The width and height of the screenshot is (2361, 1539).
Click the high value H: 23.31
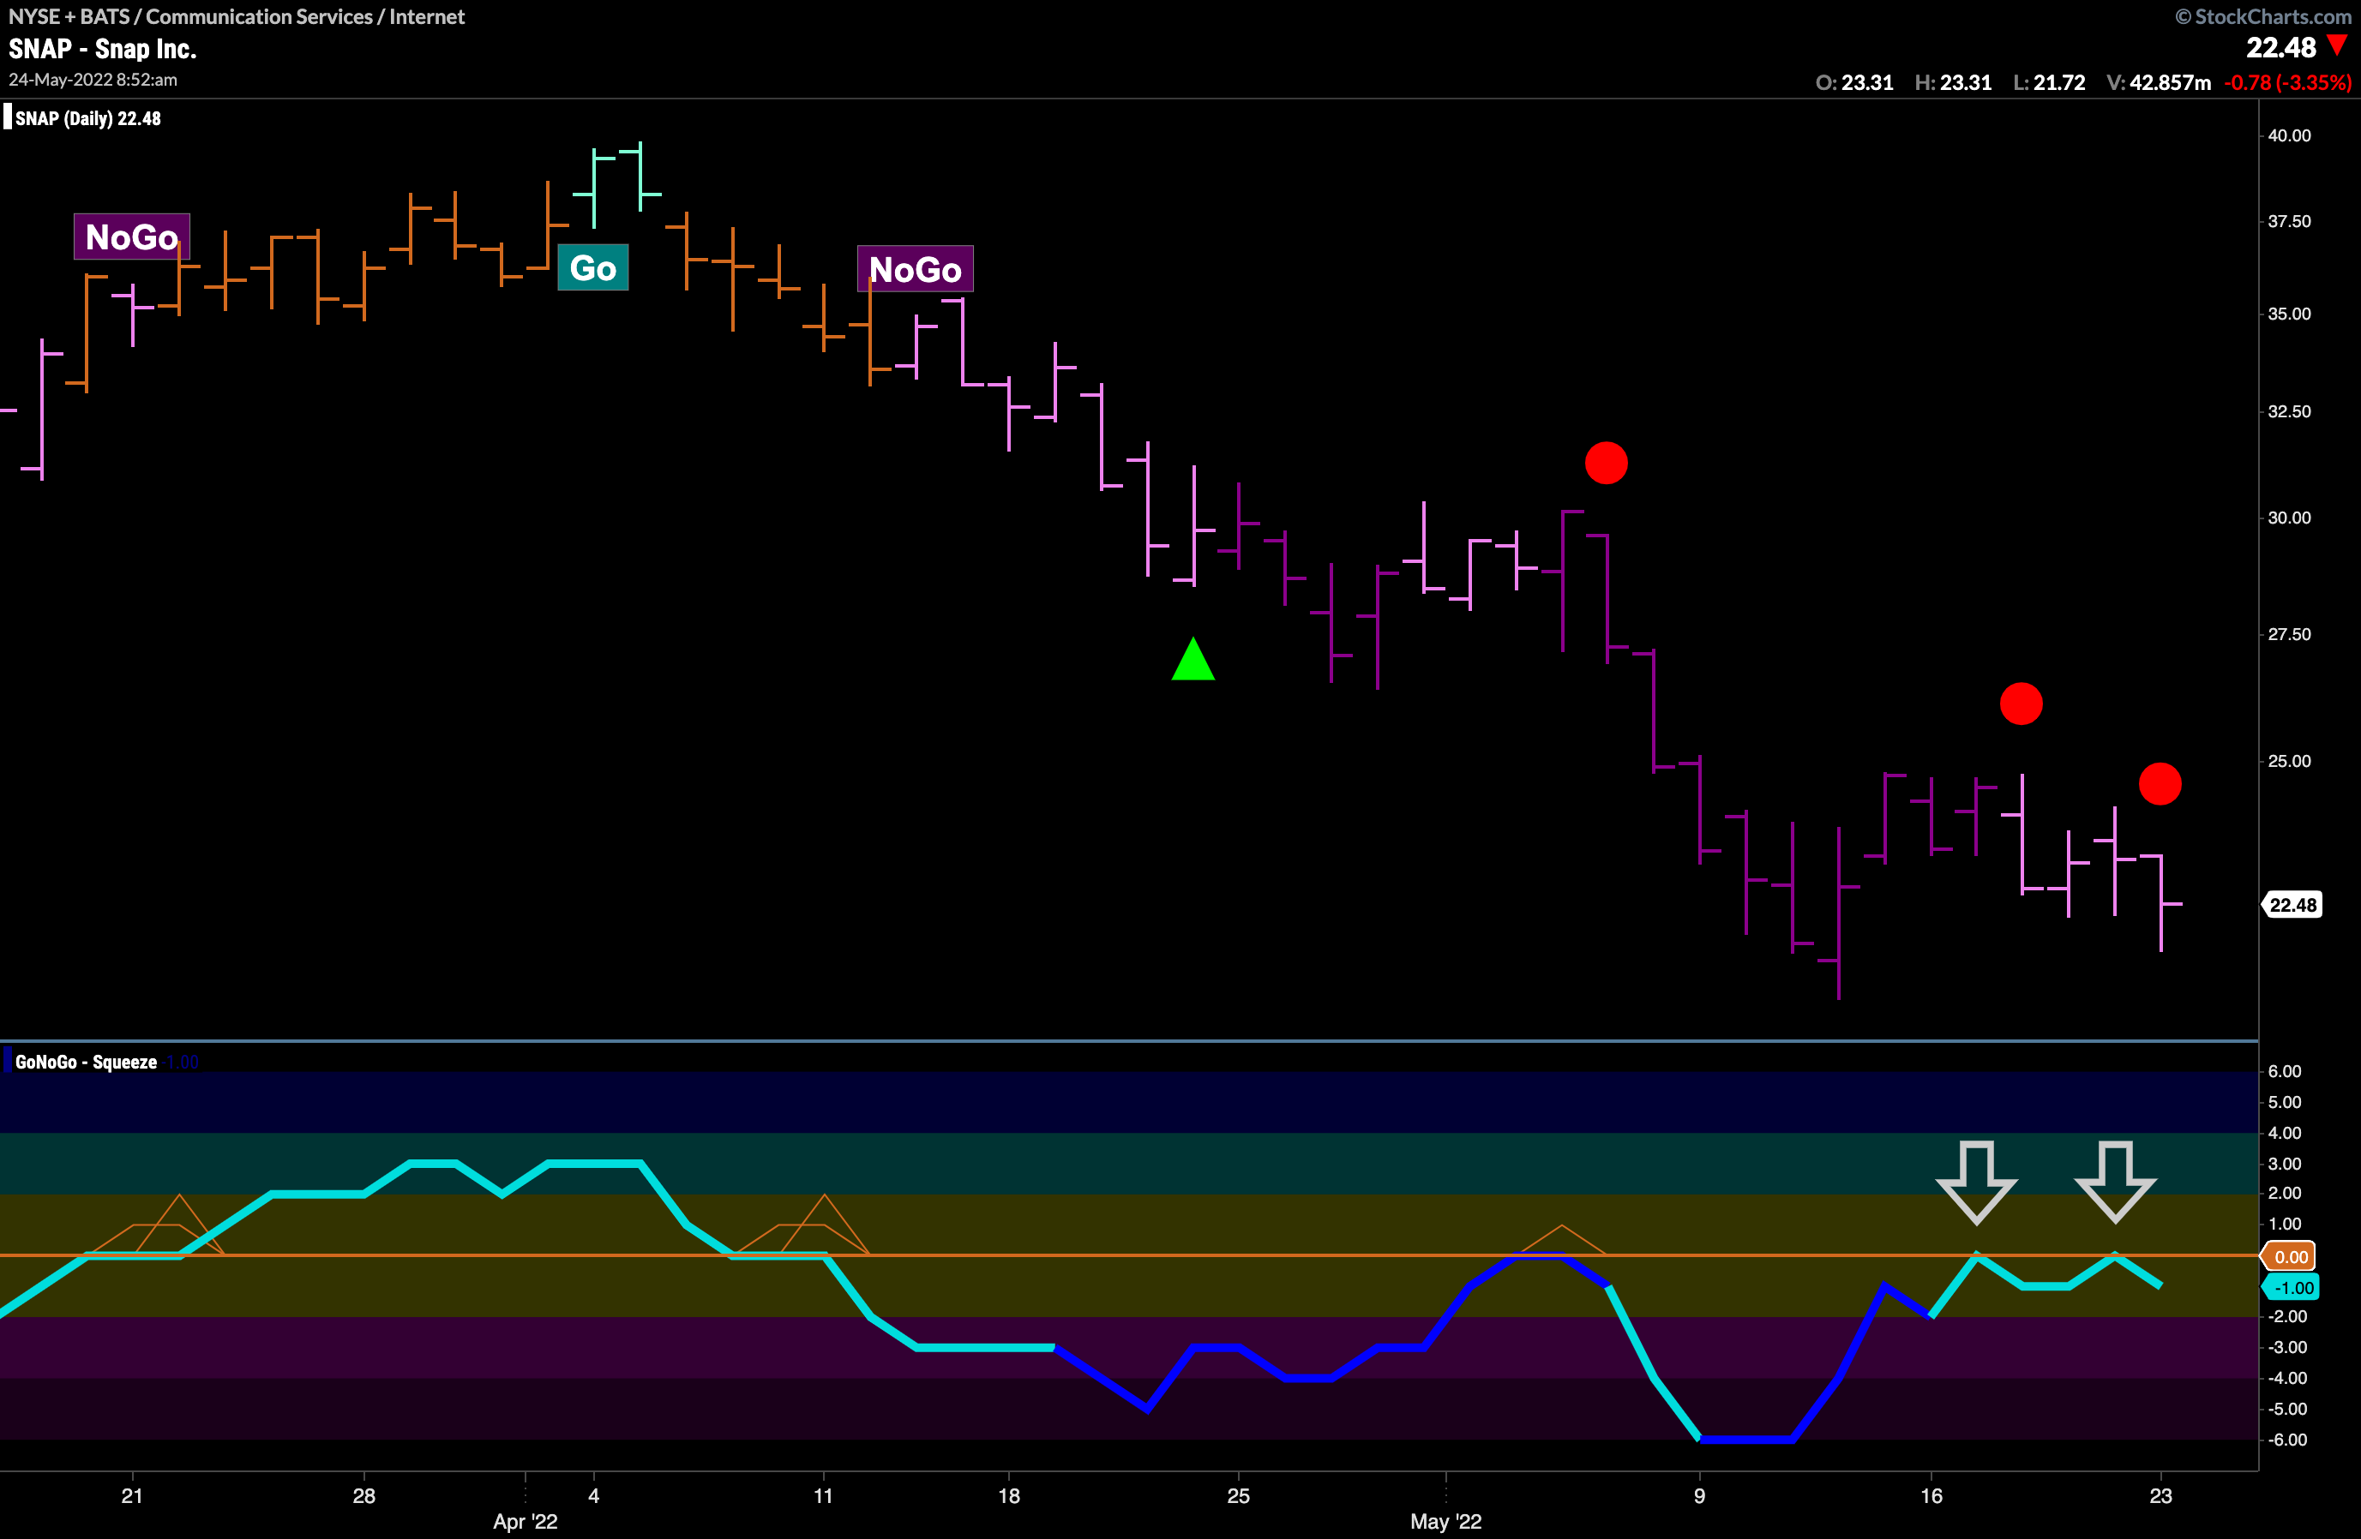[x=1952, y=82]
